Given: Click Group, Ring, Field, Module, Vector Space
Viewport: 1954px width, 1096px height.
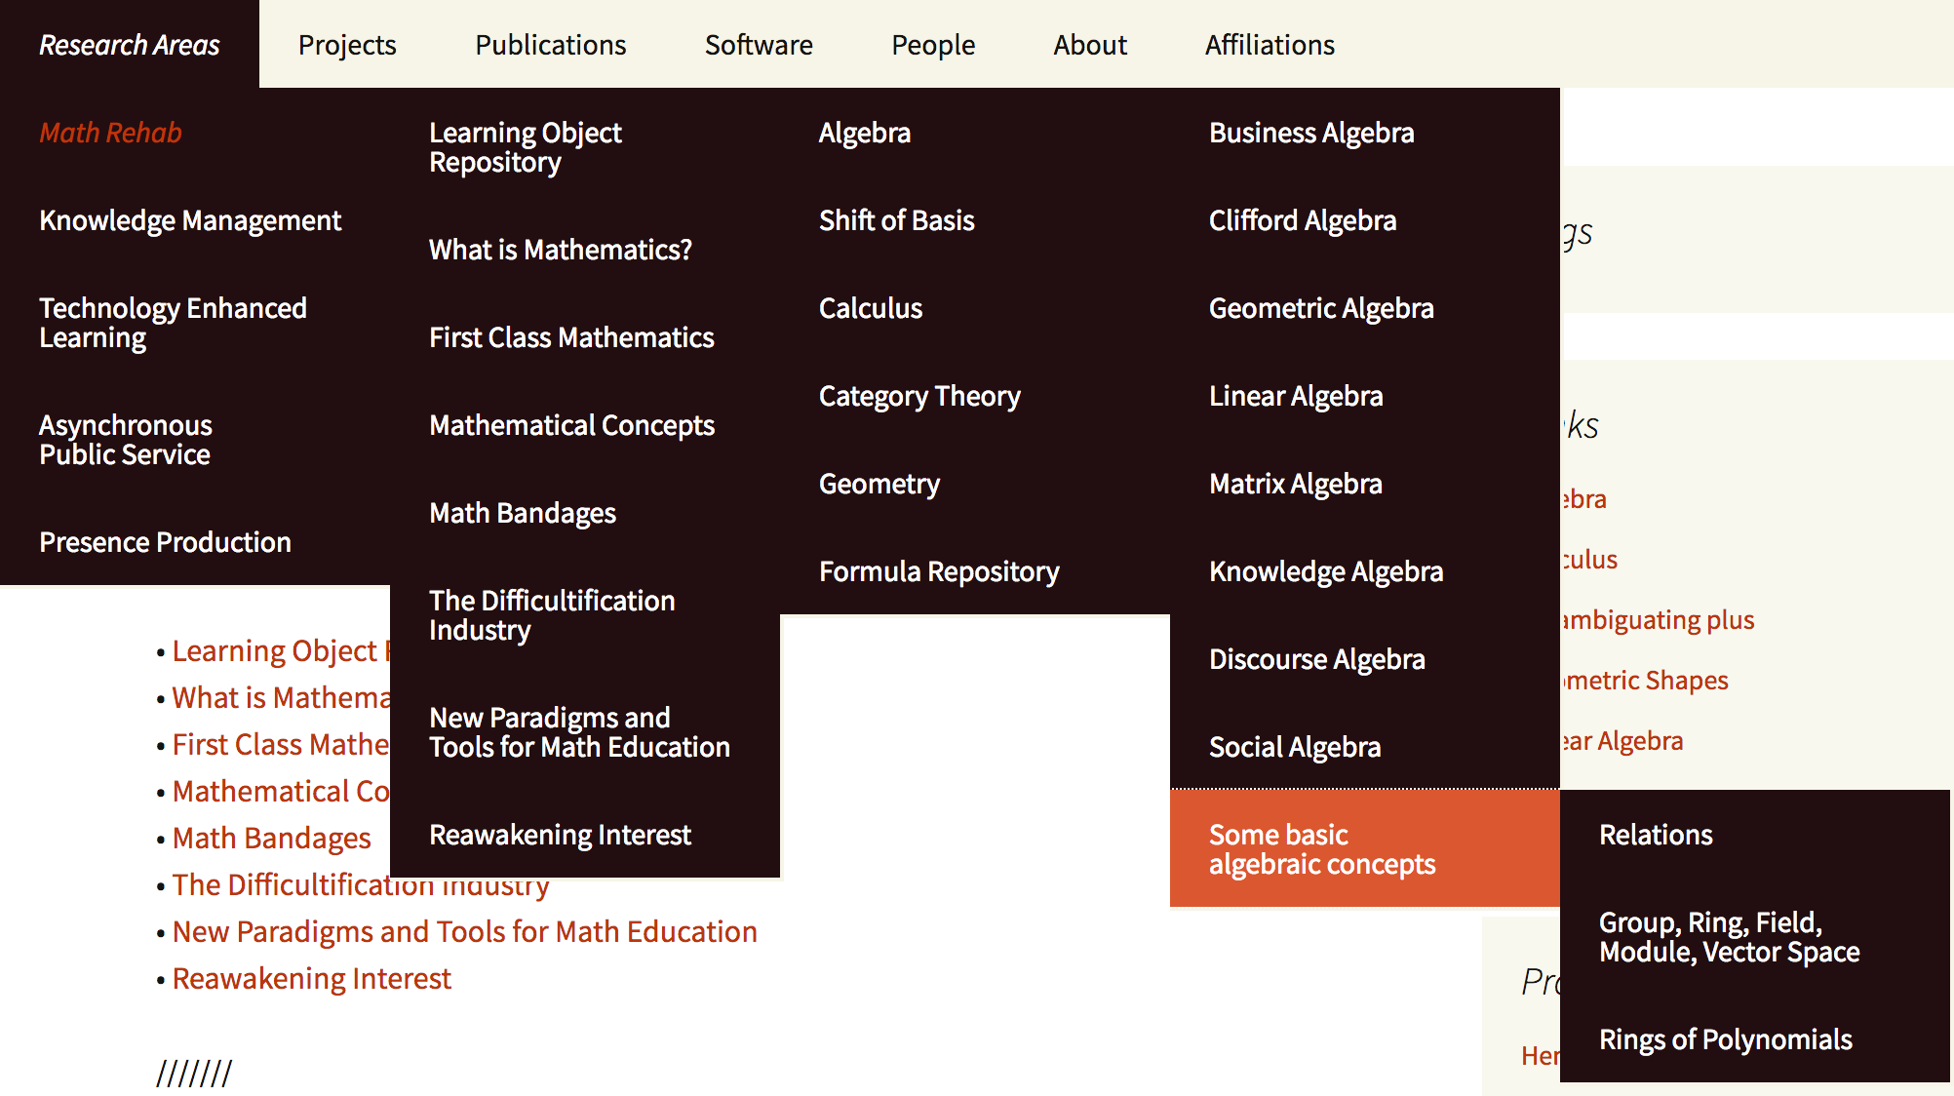Looking at the screenshot, I should [1729, 937].
